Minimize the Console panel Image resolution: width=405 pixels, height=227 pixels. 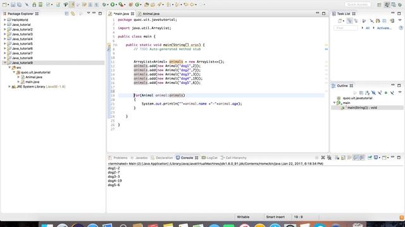392,157
